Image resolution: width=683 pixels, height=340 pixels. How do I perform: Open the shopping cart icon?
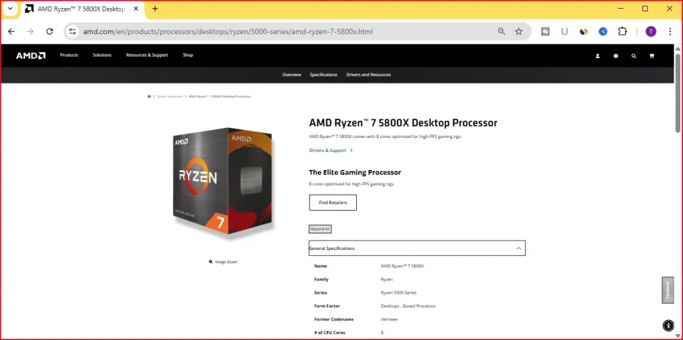pos(652,56)
